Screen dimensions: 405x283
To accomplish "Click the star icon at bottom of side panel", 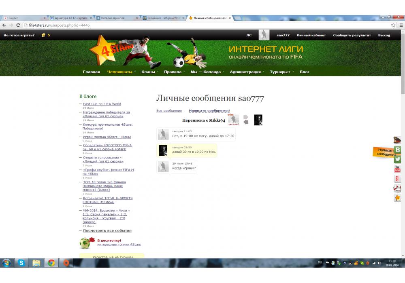I will tap(397, 198).
